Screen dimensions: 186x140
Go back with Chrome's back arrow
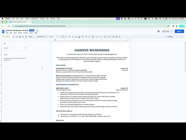click(2, 26)
